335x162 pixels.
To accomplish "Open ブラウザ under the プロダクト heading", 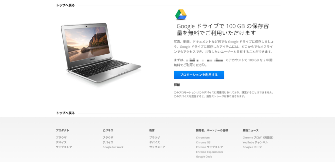I will click(61, 138).
